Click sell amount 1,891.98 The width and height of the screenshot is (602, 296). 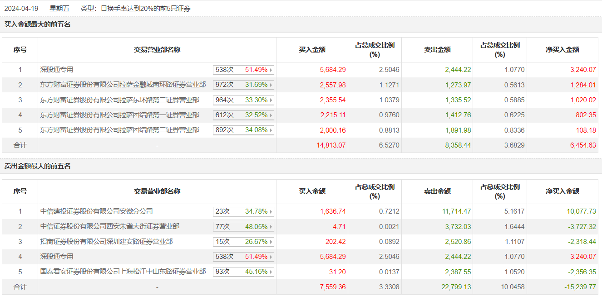click(458, 130)
